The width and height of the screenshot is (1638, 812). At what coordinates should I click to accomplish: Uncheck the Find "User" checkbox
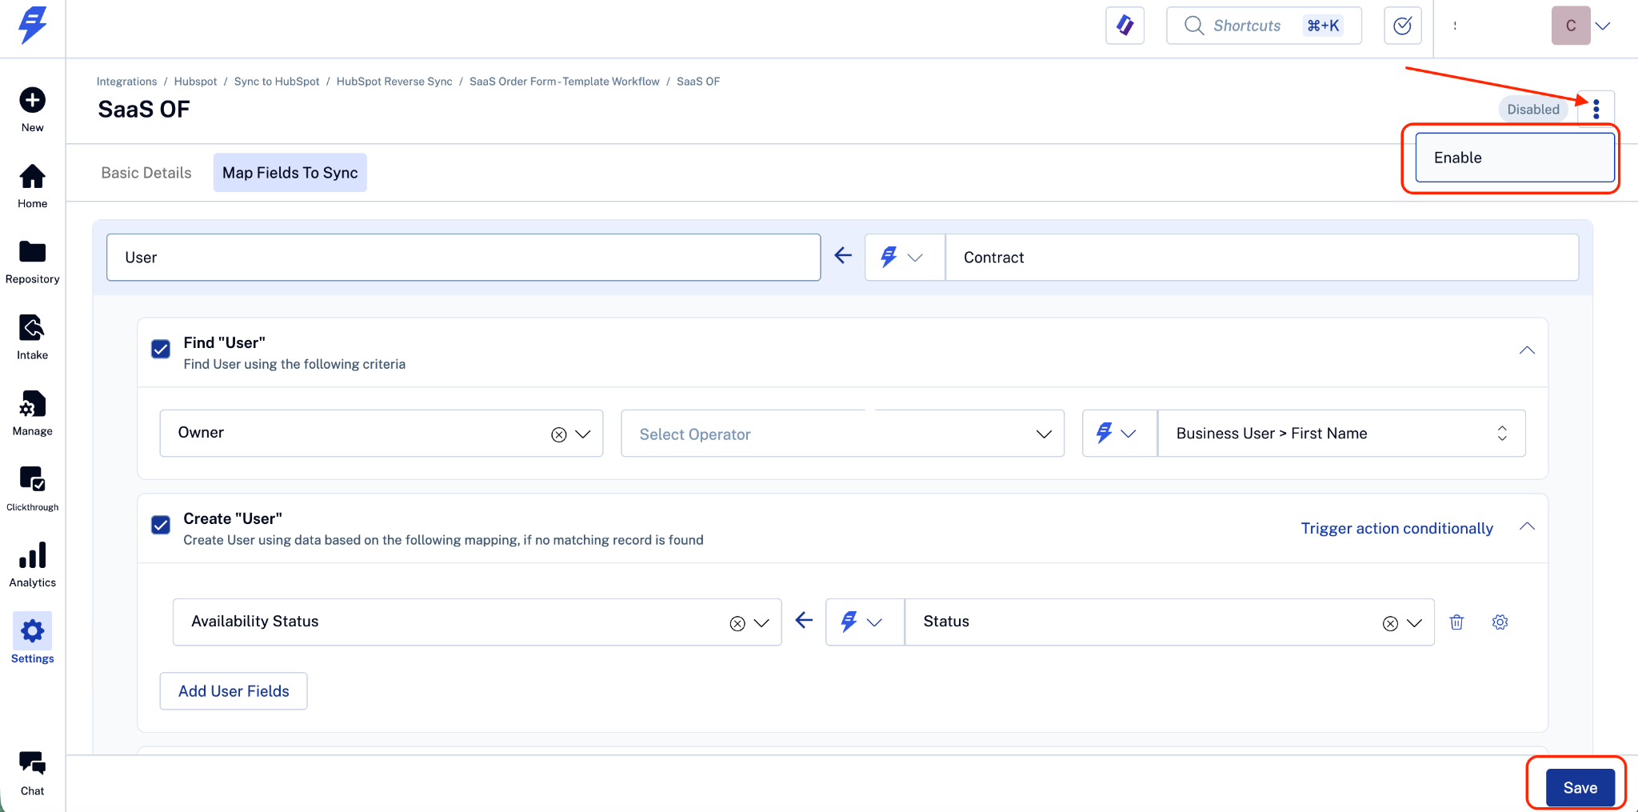(161, 350)
